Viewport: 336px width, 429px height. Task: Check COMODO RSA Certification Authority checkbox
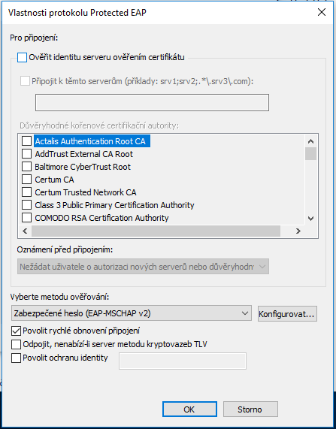pyautogui.click(x=26, y=218)
